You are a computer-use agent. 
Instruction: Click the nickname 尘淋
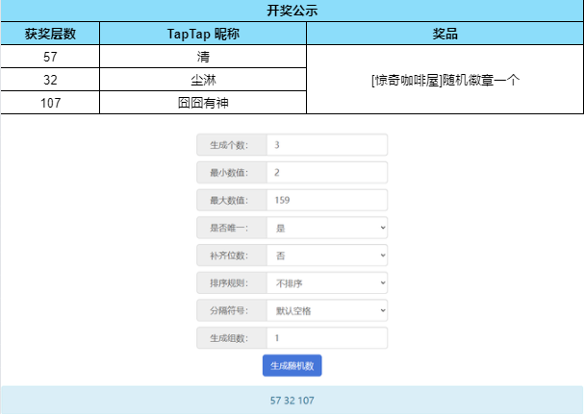pos(203,80)
